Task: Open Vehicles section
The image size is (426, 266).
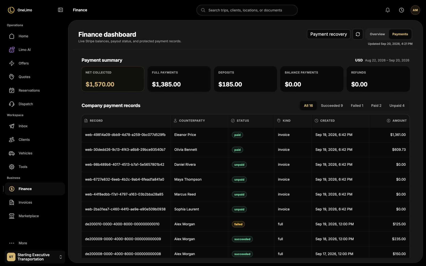Action: pyautogui.click(x=35, y=153)
